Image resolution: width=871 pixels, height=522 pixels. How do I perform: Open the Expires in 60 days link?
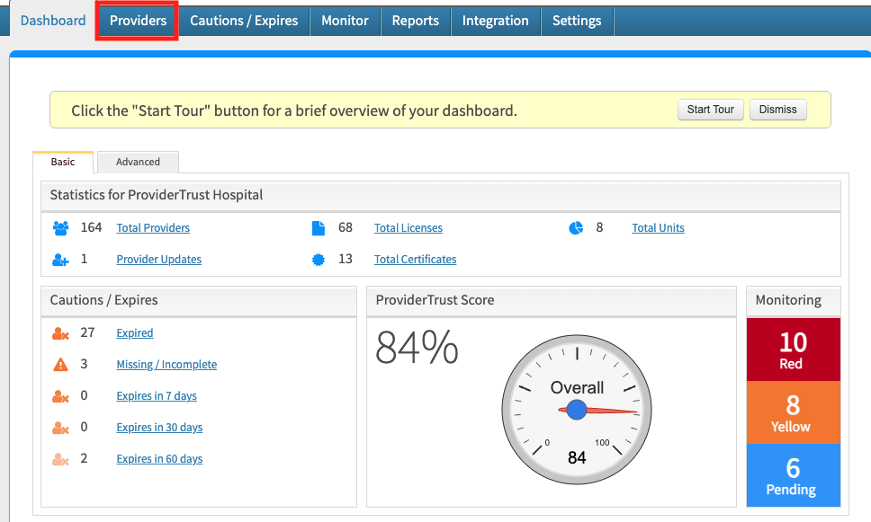point(159,459)
